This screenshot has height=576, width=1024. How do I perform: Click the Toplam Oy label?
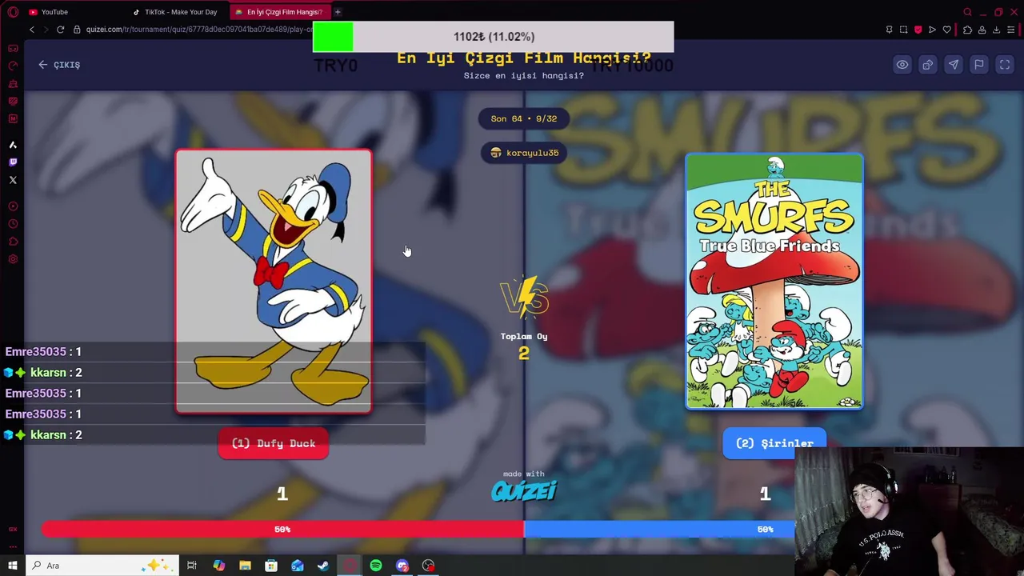tap(524, 337)
